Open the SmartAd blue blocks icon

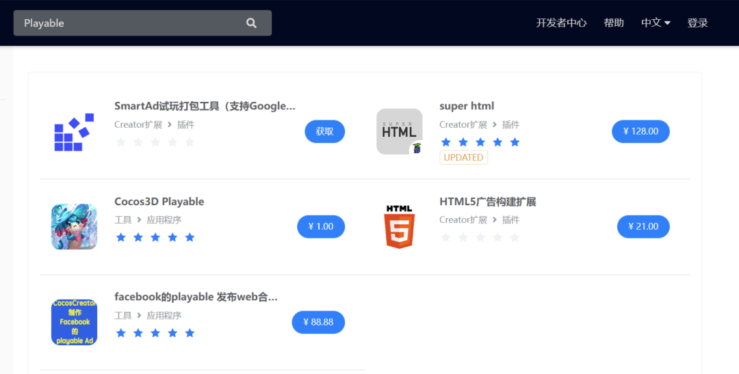74,132
